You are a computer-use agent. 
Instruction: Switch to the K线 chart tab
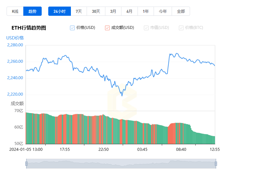[15, 11]
